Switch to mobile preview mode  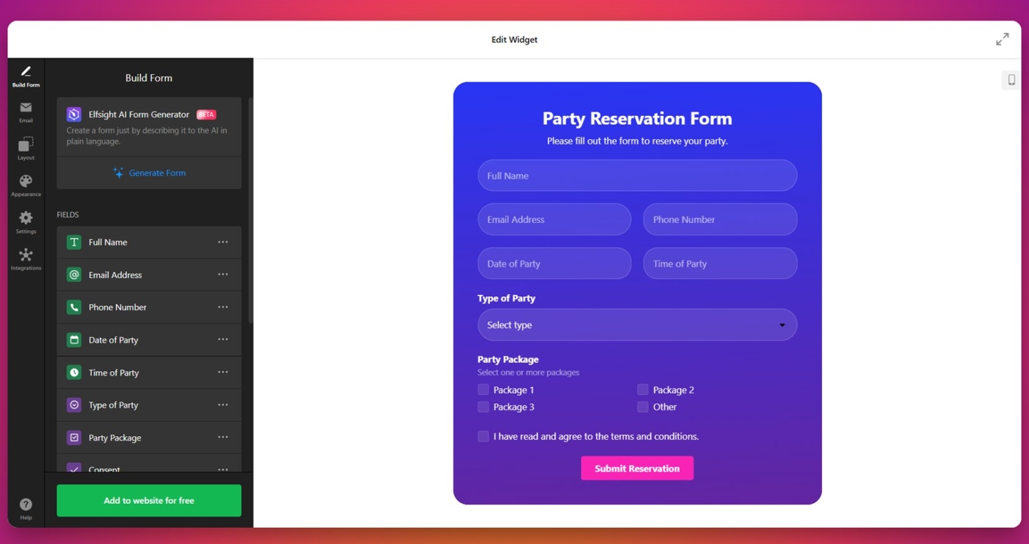tap(1011, 80)
